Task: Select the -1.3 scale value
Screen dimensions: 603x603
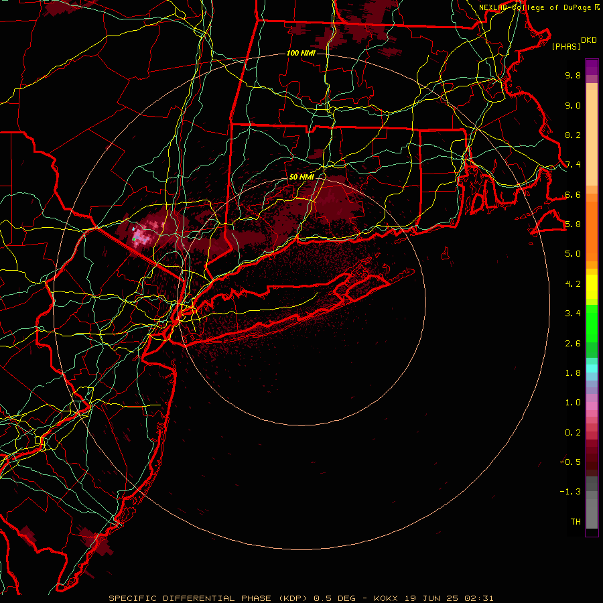Action: click(570, 492)
